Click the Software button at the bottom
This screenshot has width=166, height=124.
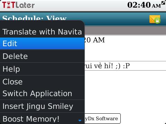pos(103,118)
